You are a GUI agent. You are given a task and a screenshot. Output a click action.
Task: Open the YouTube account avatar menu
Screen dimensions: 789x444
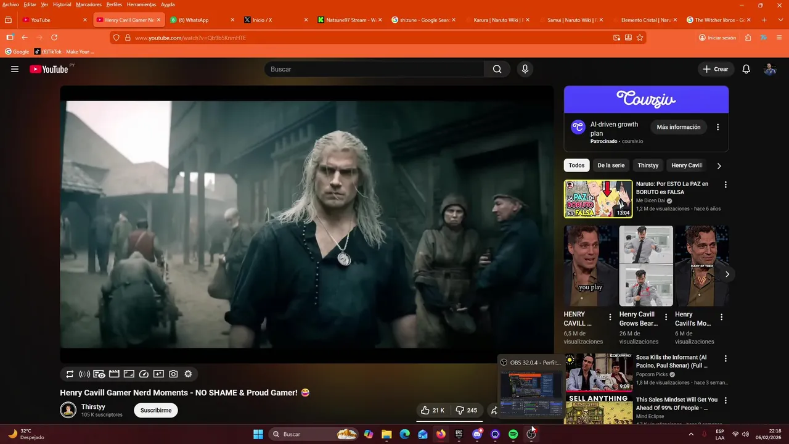(x=770, y=69)
